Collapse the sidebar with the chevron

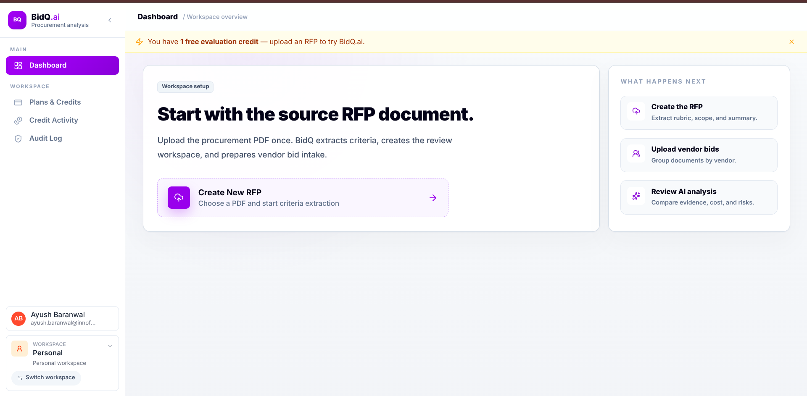(110, 20)
